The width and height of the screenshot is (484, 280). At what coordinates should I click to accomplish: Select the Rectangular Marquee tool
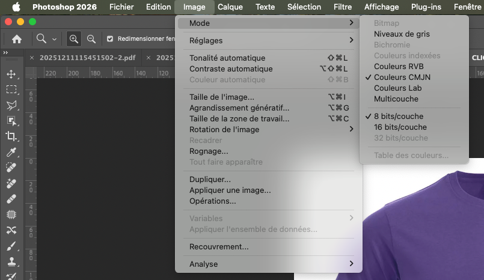(11, 90)
